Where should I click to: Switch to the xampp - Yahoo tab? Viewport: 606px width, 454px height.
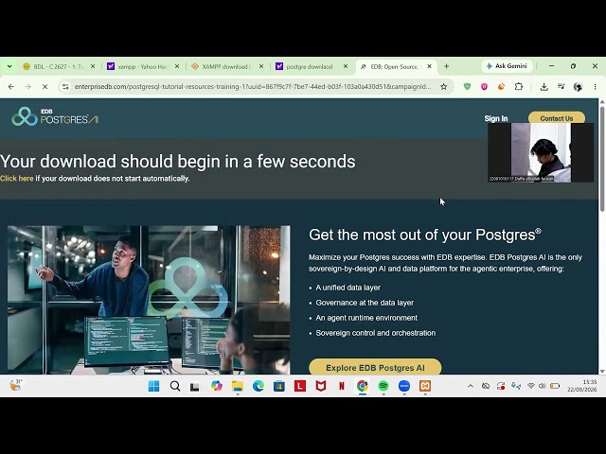click(x=141, y=66)
